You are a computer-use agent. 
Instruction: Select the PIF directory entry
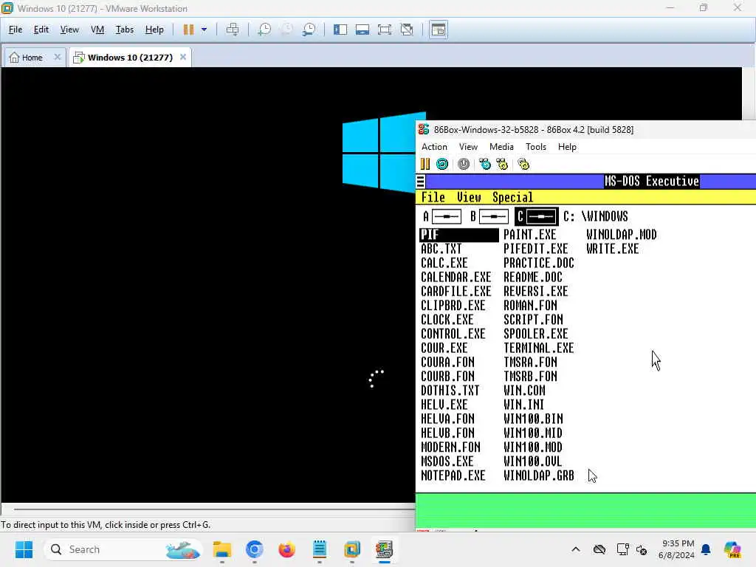point(459,235)
